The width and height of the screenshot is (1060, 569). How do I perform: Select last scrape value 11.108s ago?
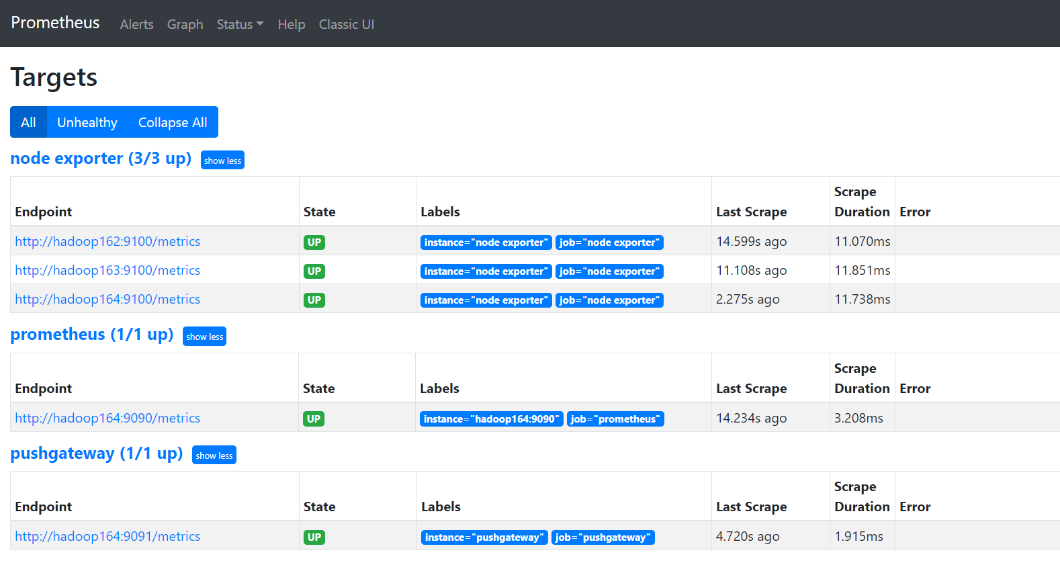click(751, 270)
